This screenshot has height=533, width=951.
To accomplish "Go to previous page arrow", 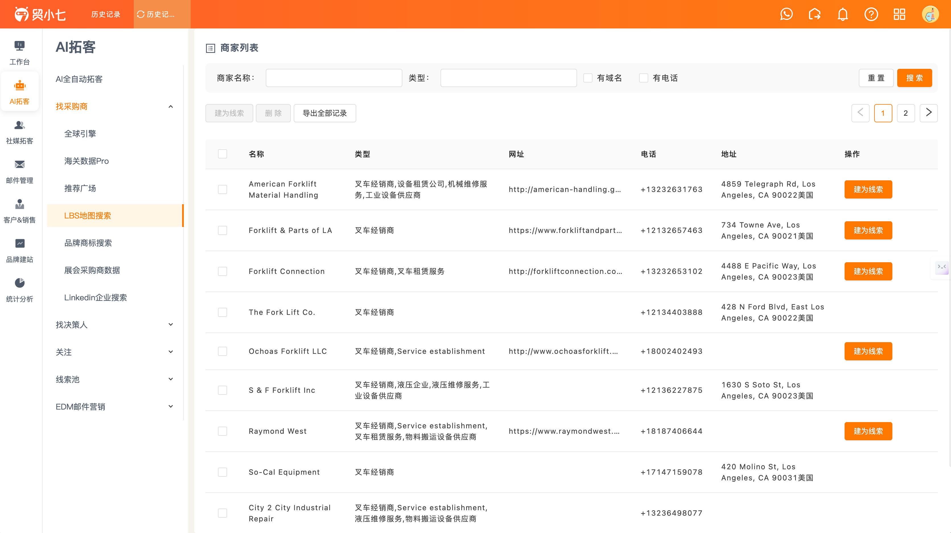I will (x=860, y=113).
